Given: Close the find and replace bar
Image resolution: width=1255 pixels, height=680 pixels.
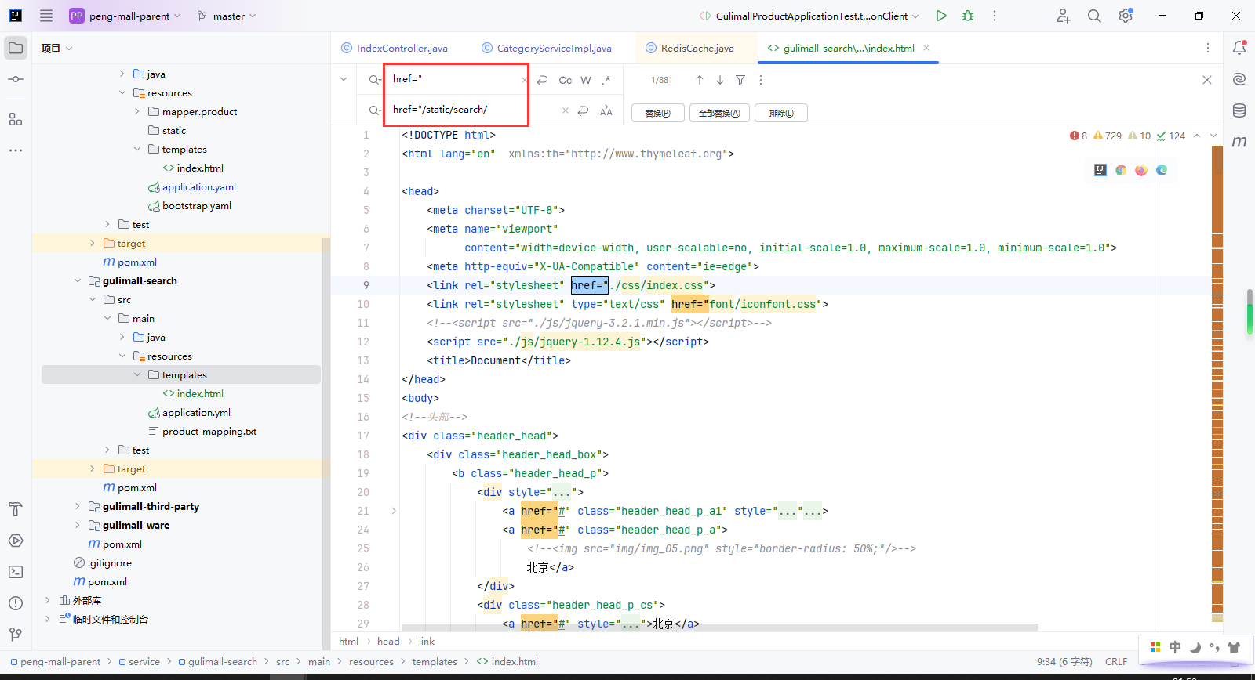Looking at the screenshot, I should [1207, 80].
